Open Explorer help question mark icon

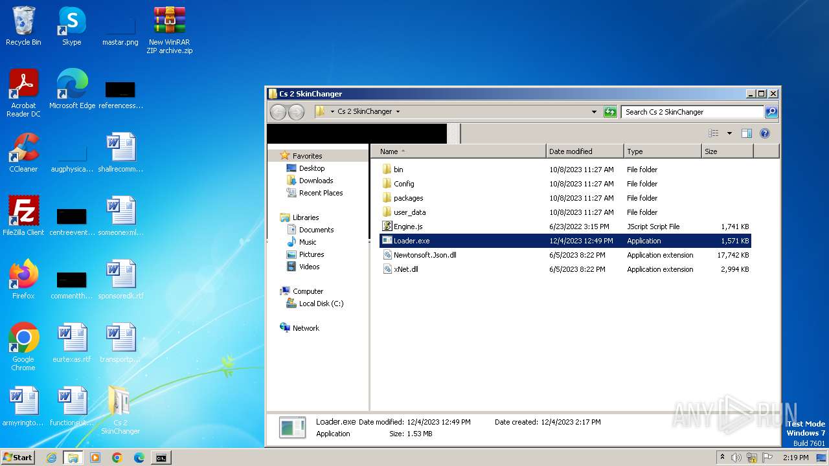click(765, 133)
